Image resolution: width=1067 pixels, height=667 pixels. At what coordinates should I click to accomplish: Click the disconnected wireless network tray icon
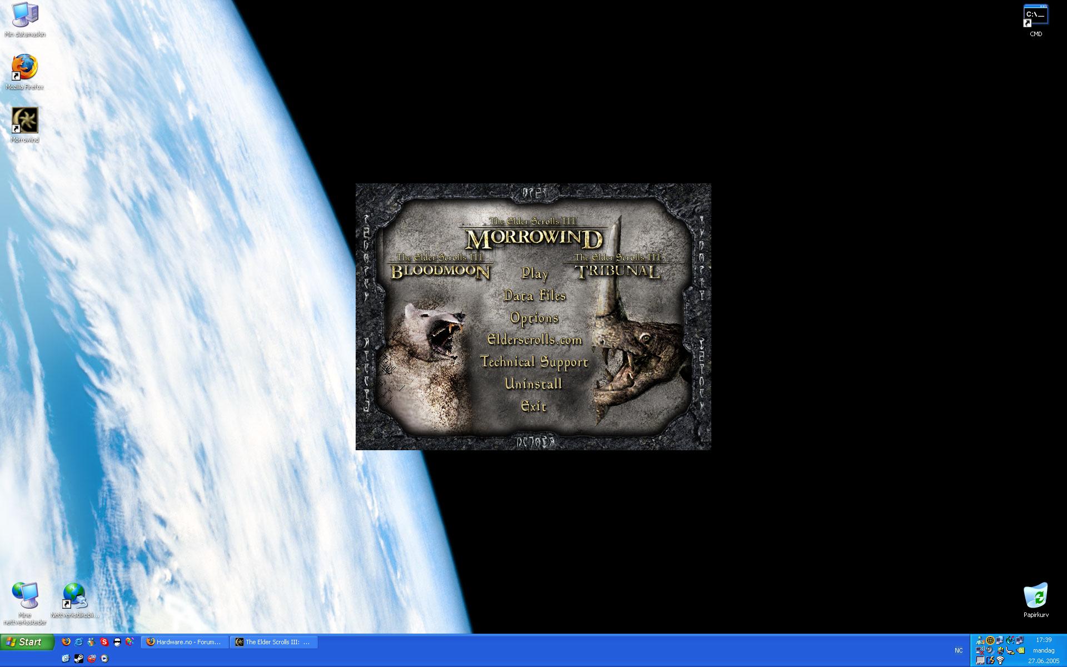[x=980, y=650]
